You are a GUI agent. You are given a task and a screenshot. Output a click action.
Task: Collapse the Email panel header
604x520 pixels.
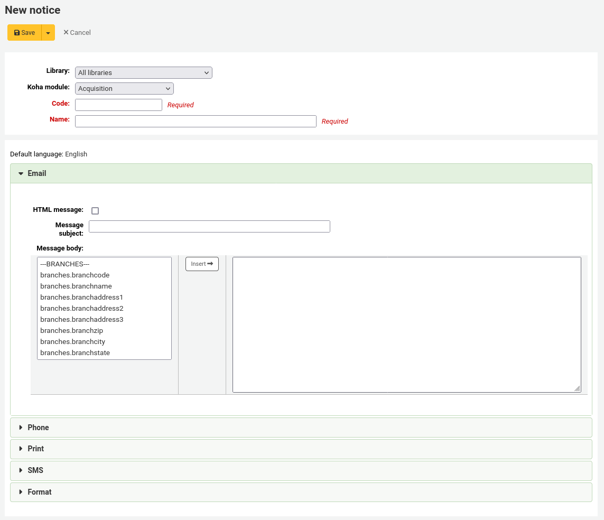[x=36, y=173]
